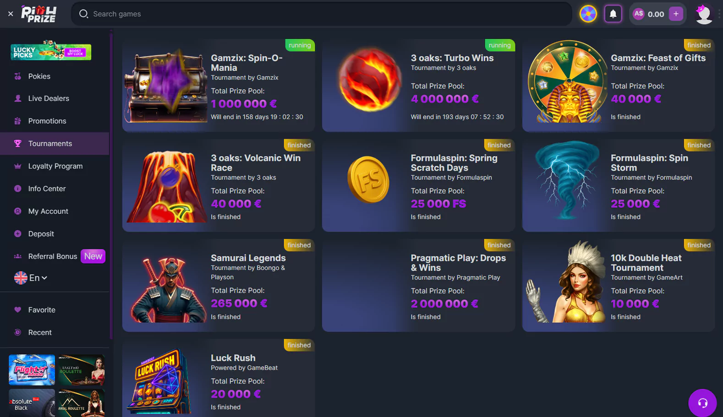Open live support headset chat button
This screenshot has height=417, width=723.
coord(702,403)
